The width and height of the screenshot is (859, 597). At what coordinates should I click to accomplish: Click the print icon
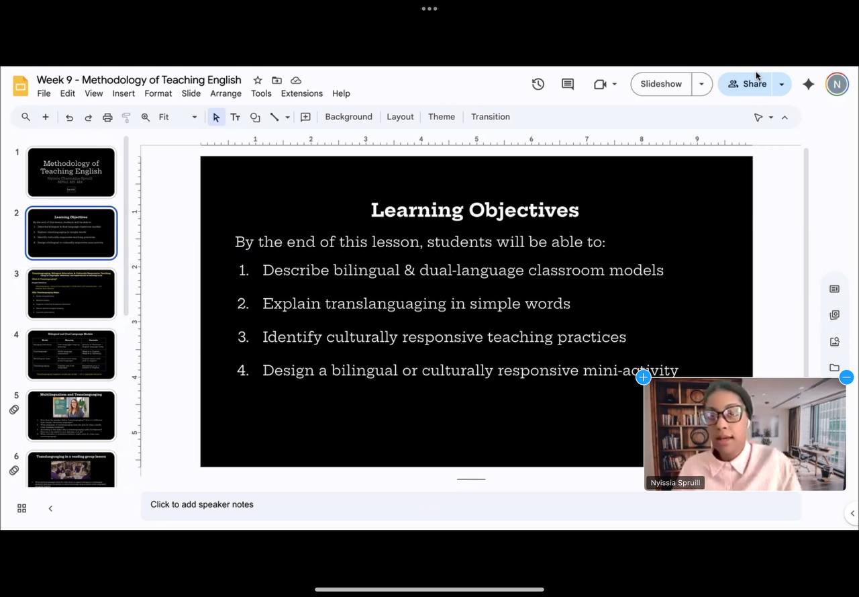pyautogui.click(x=107, y=117)
